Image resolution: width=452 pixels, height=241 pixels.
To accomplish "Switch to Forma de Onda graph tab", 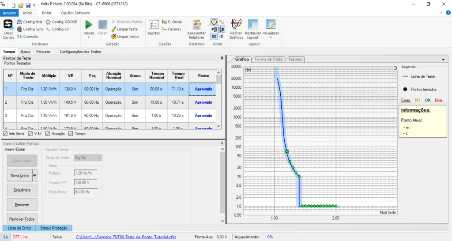I will coord(268,59).
